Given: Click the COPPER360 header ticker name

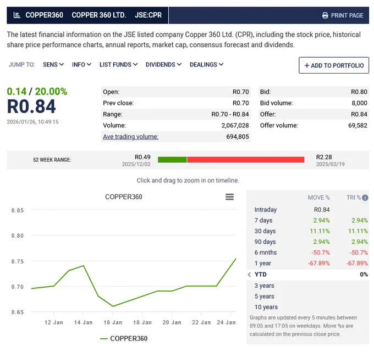Looking at the screenshot, I should pyautogui.click(x=45, y=15).
